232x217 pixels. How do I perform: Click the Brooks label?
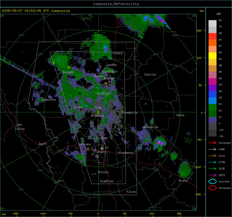pos(183,181)
